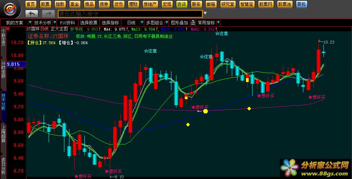This screenshot has width=352, height=179.
Task: Click the leftmost ☆注意 signal marker
Action: click(150, 51)
